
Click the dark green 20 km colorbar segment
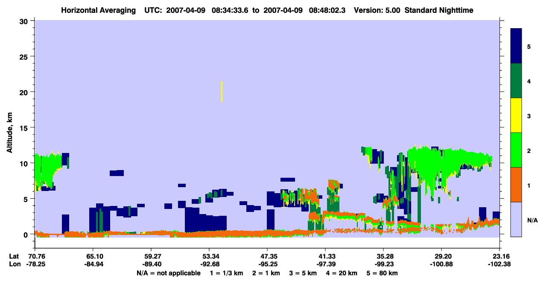pyautogui.click(x=516, y=81)
